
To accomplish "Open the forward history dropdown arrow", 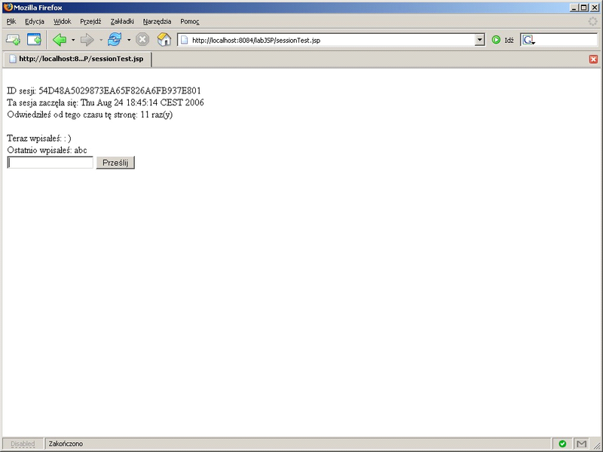I will (101, 40).
